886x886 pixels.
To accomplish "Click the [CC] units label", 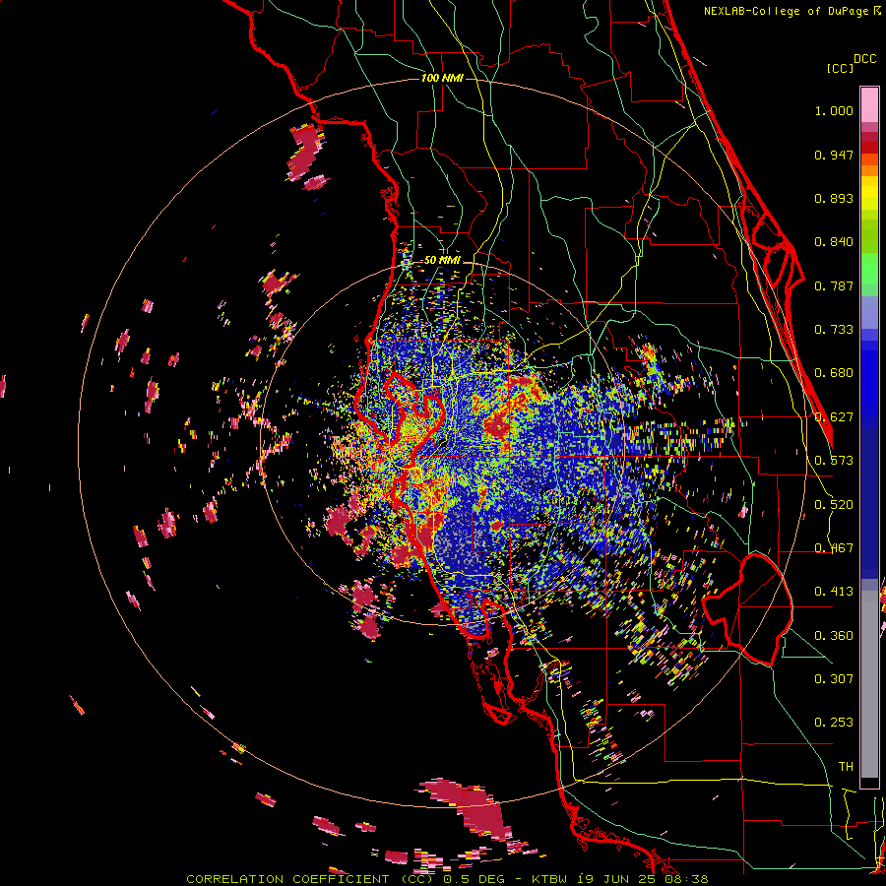I will coord(840,68).
